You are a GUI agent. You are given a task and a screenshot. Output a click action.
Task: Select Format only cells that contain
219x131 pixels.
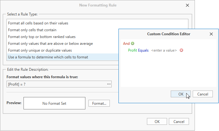point(63,30)
